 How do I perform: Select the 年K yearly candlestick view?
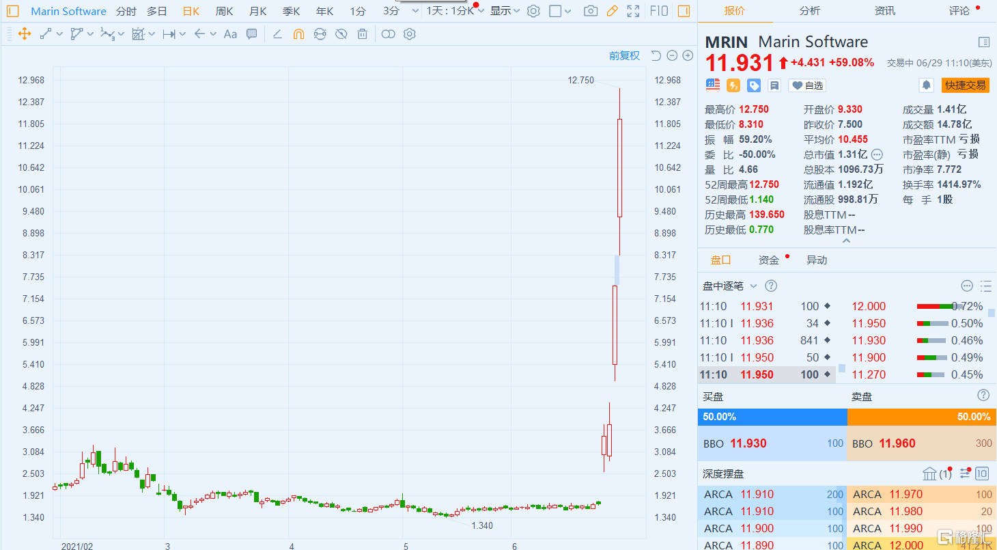click(325, 11)
